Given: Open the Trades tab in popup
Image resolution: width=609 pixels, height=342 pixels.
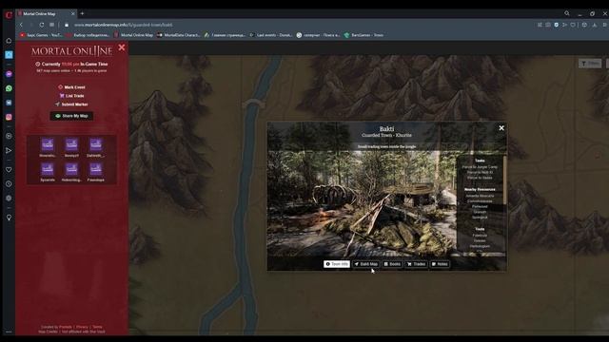Looking at the screenshot, I should (x=417, y=264).
